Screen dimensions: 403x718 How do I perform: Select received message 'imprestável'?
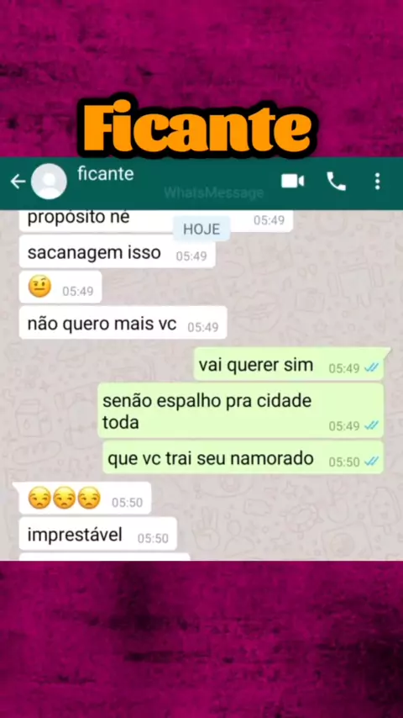point(98,534)
